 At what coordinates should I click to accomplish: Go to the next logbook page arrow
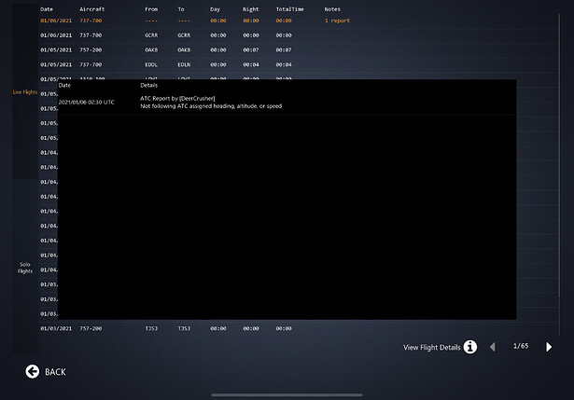[x=549, y=347]
